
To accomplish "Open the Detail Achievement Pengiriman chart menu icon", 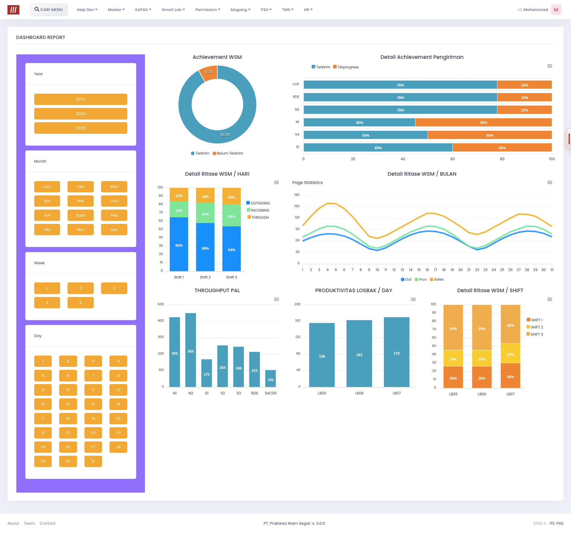I will tap(550, 66).
